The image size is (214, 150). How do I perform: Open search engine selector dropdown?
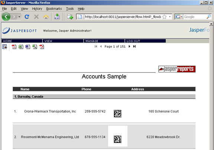click(181, 17)
